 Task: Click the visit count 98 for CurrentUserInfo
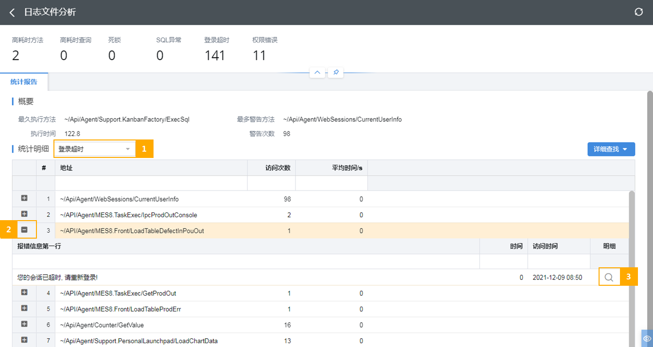[x=287, y=199]
